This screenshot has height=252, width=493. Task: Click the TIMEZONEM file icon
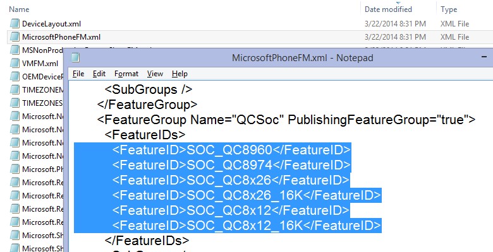(15, 89)
